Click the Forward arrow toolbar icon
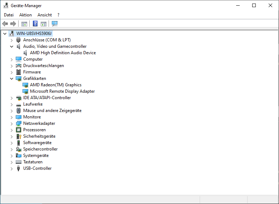Image resolution: width=279 pixels, height=204 pixels. pyautogui.click(x=13, y=24)
